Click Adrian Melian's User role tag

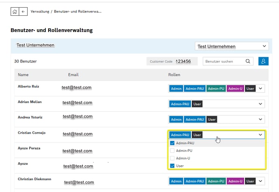click(197, 104)
